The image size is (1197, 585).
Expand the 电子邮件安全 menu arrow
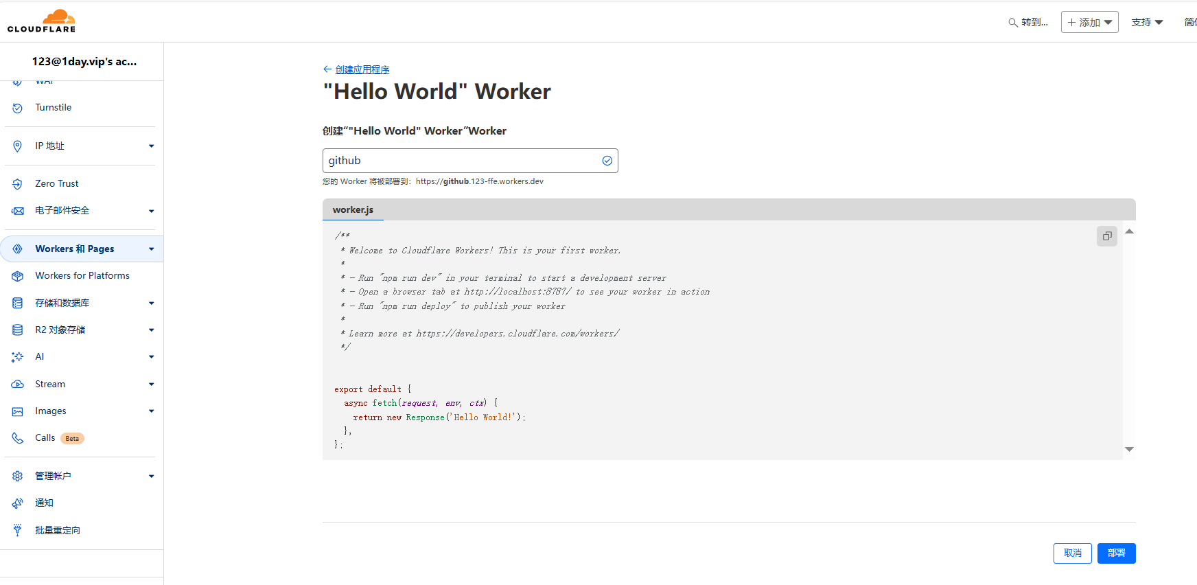[x=151, y=211]
